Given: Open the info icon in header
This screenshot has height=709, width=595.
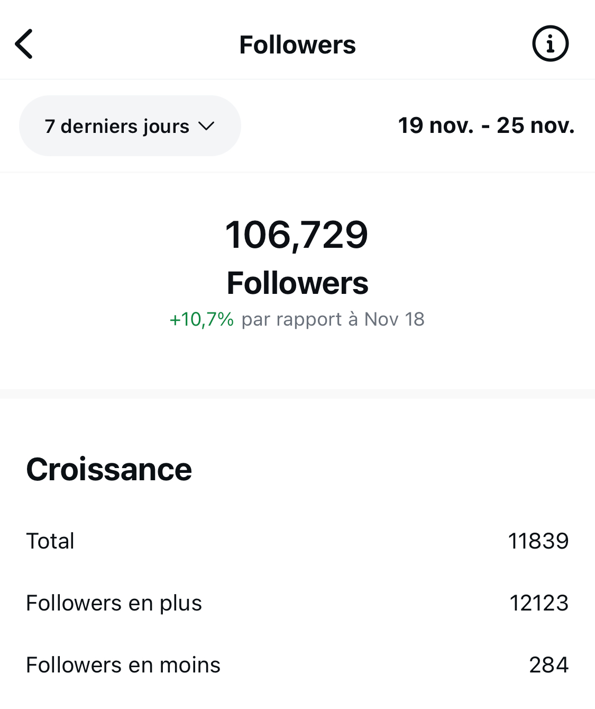Looking at the screenshot, I should click(x=550, y=44).
